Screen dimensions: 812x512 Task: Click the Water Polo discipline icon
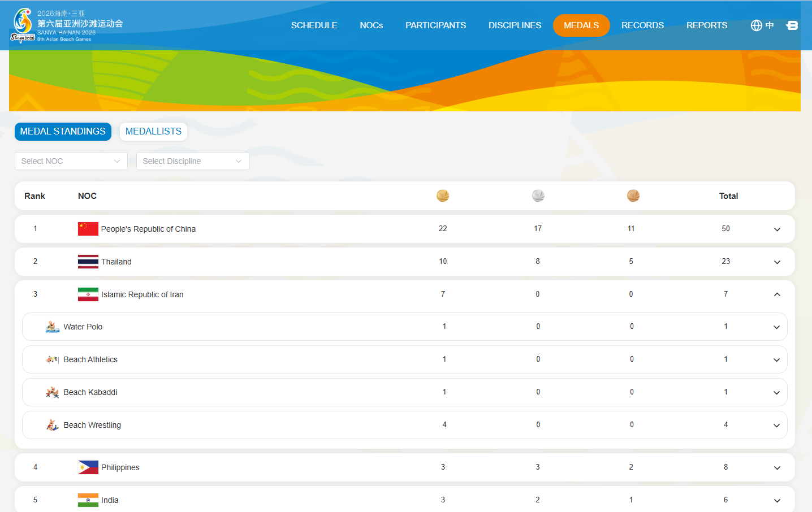[x=53, y=327]
